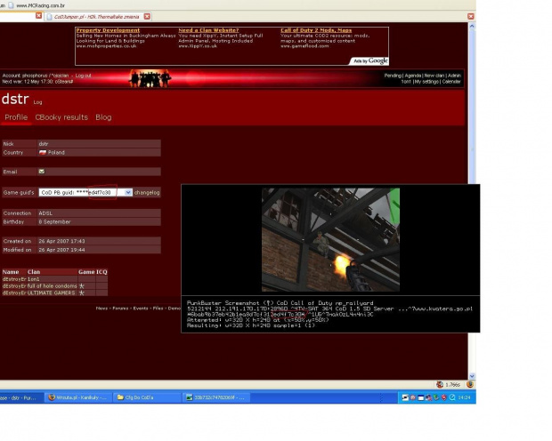Click the PunkBuster screenshot image
The height and width of the screenshot is (441, 552).
pos(329,240)
